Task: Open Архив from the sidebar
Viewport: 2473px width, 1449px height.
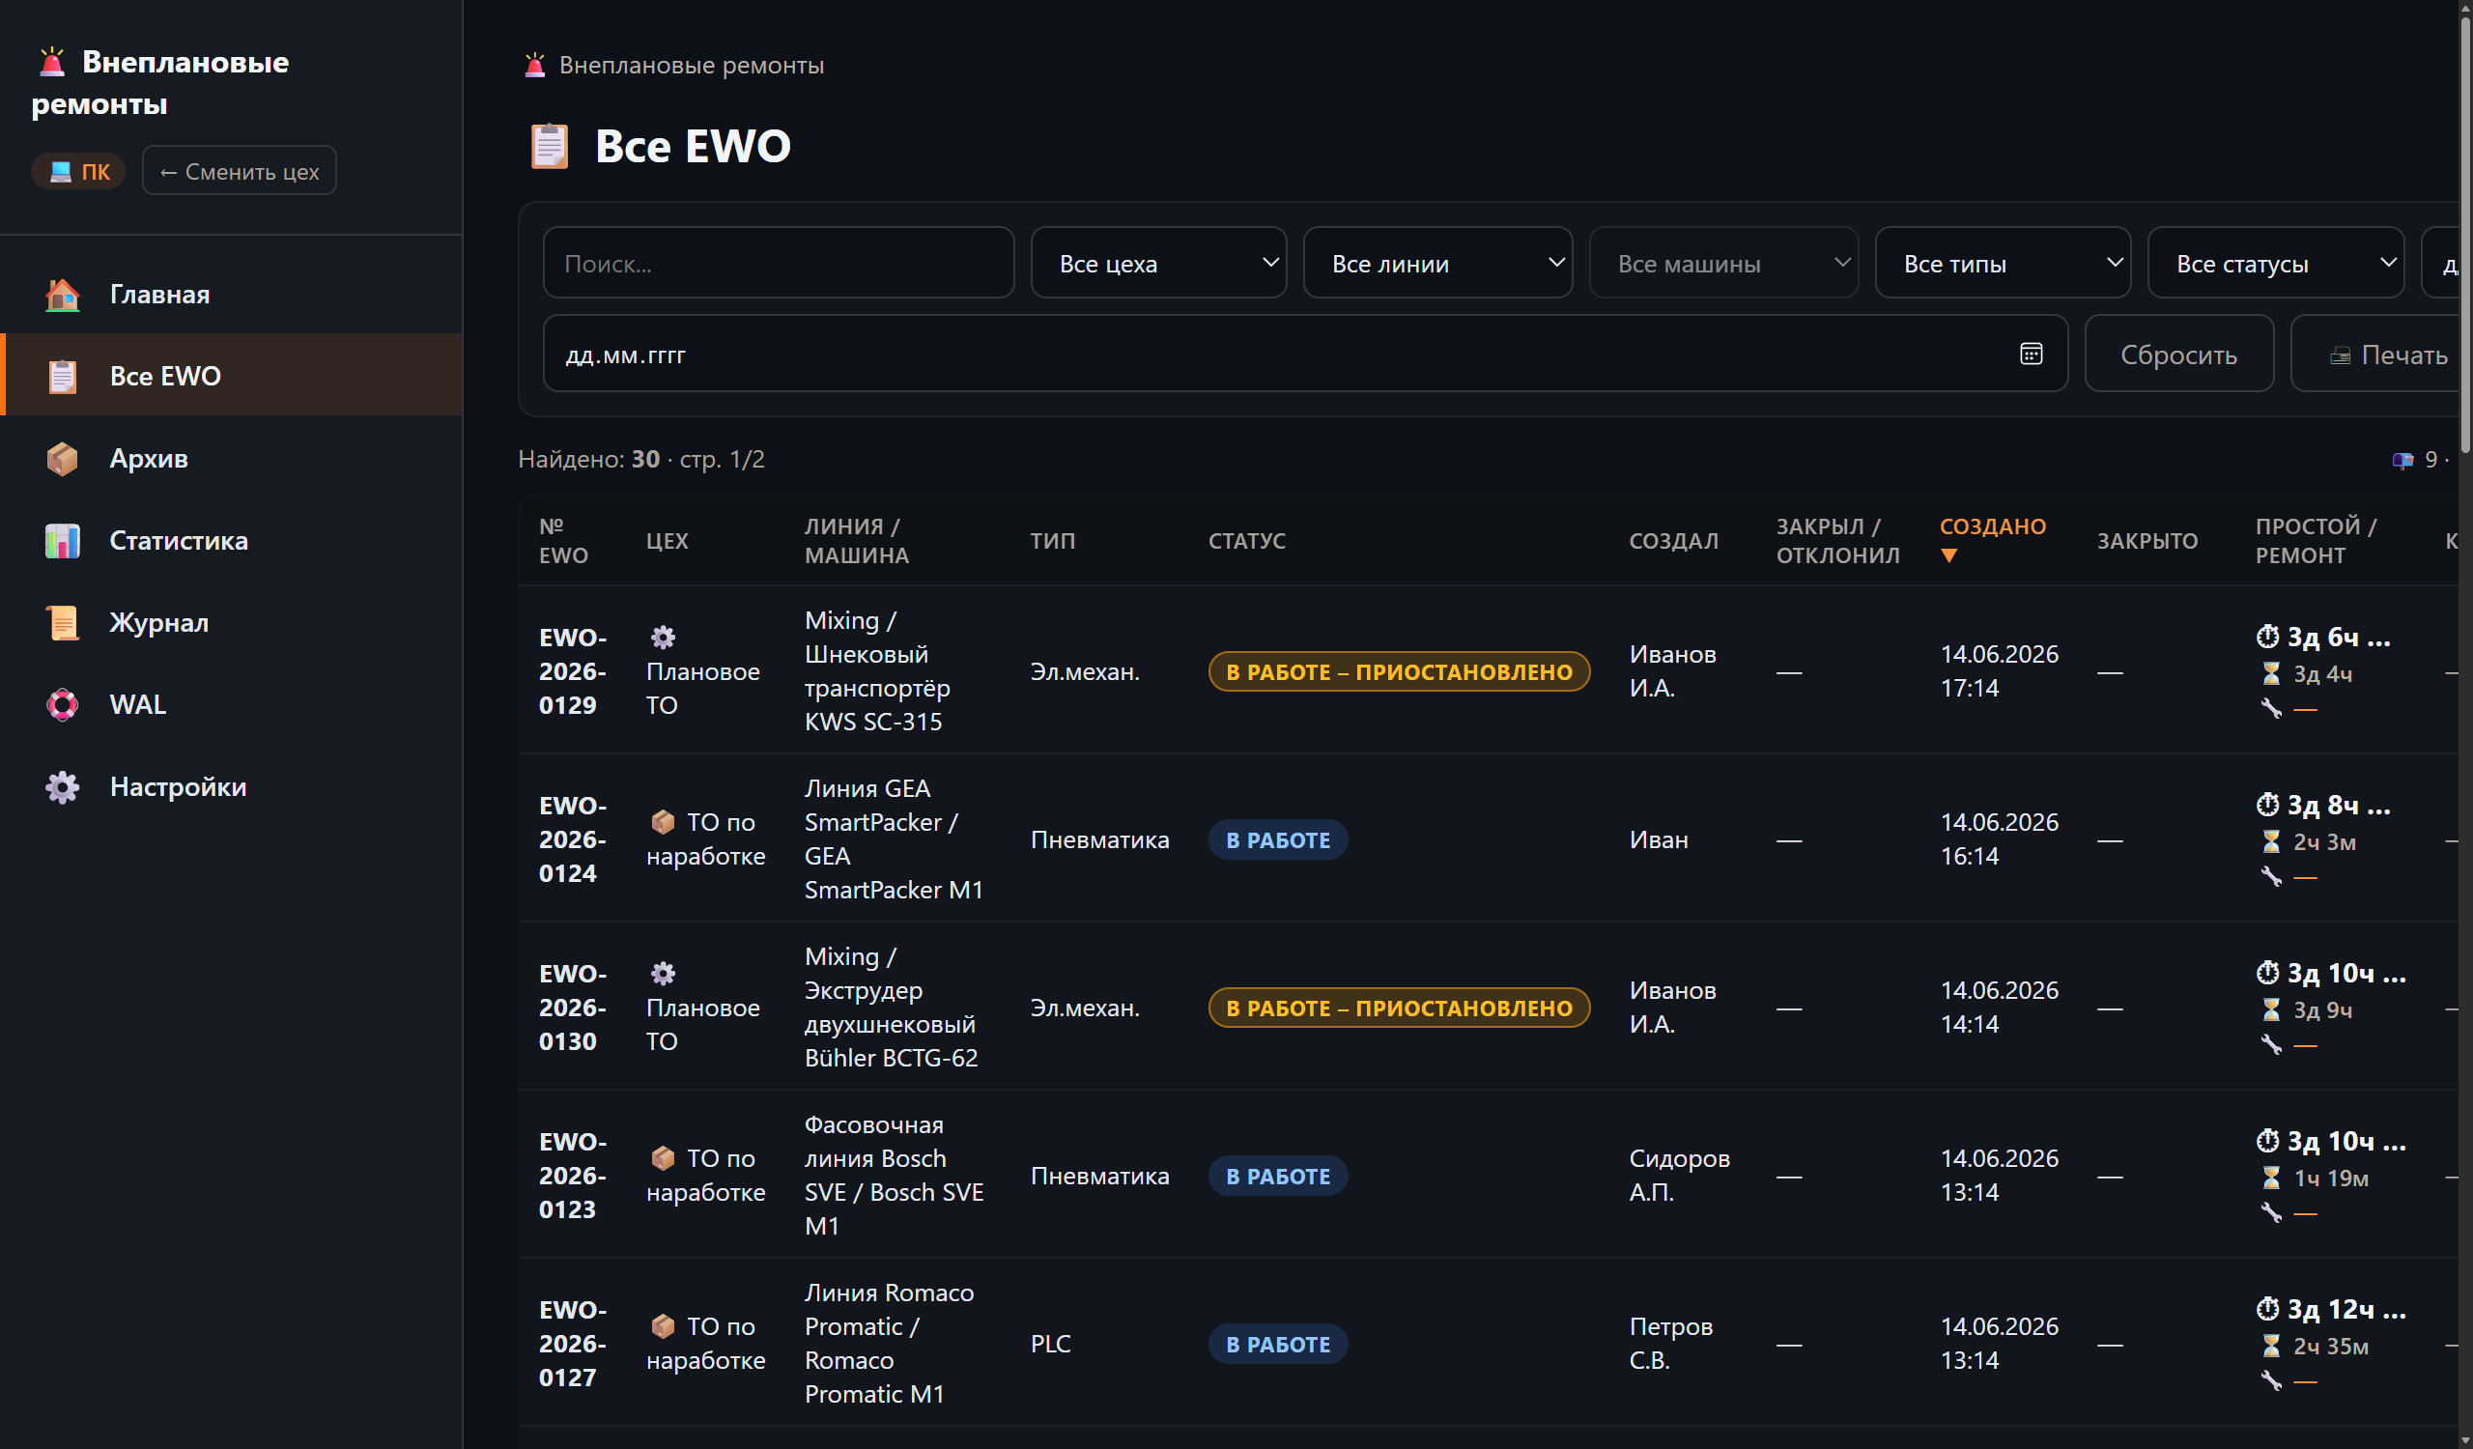Action: (232, 458)
